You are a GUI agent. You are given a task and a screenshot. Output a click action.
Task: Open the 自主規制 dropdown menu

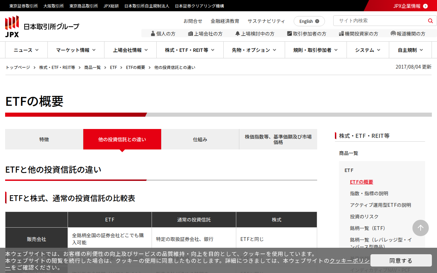tap(410, 50)
